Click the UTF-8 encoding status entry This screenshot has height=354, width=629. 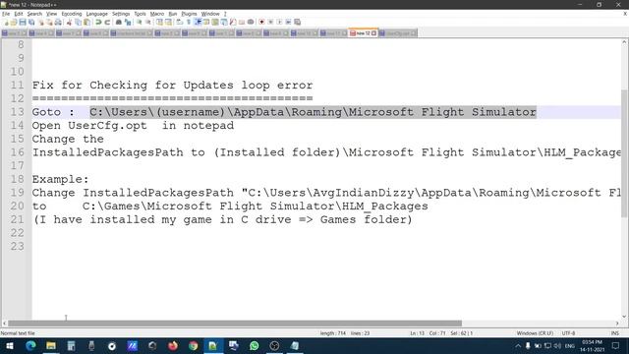point(568,333)
